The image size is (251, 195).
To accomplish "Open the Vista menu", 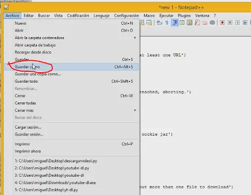I will tap(58, 16).
